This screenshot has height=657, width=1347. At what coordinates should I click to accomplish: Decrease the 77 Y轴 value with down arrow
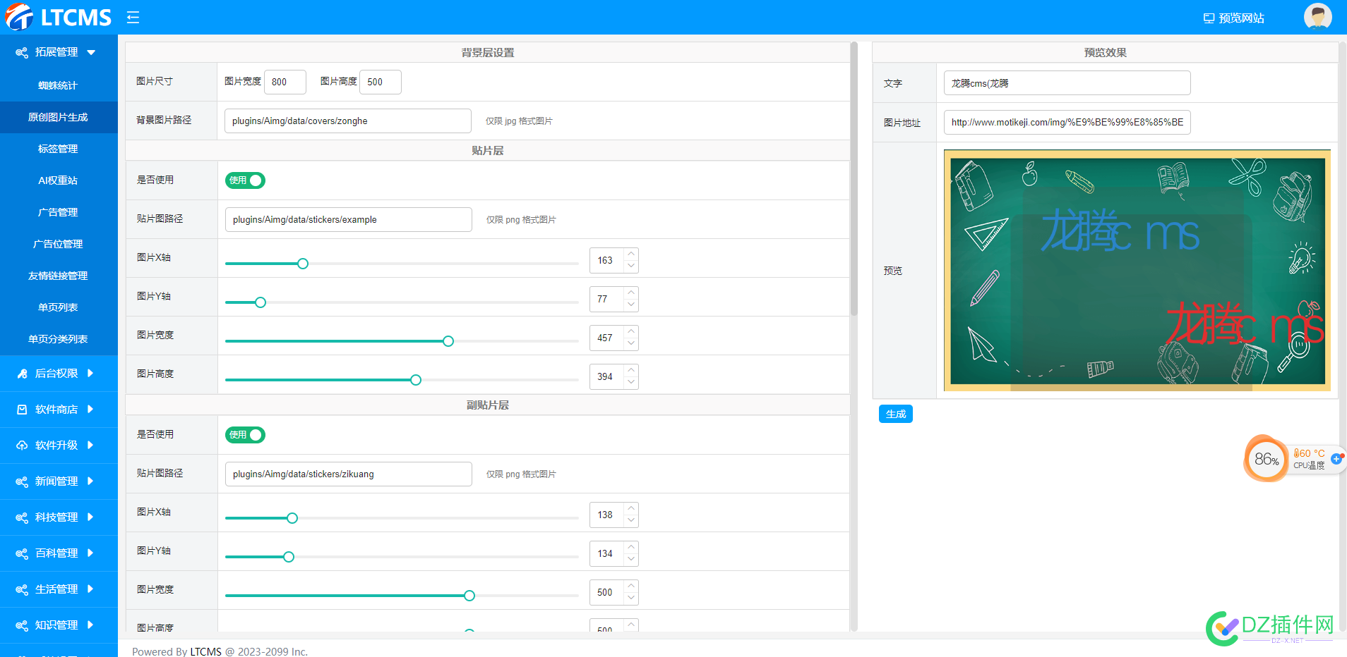(631, 305)
